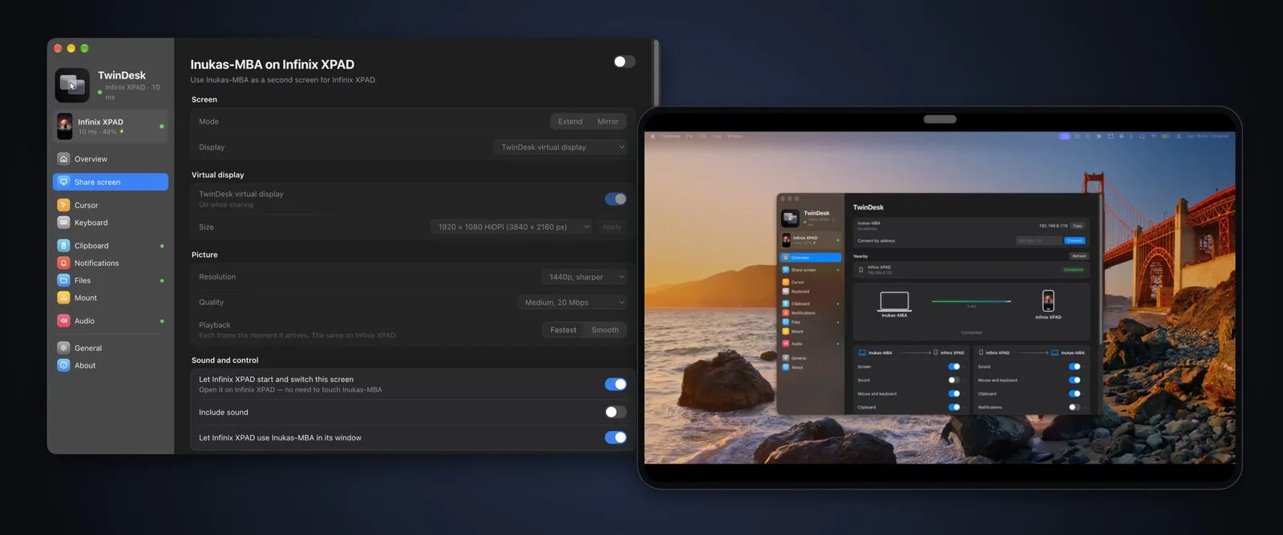Enable the Include sound switch
The height and width of the screenshot is (535, 1283).
[616, 412]
